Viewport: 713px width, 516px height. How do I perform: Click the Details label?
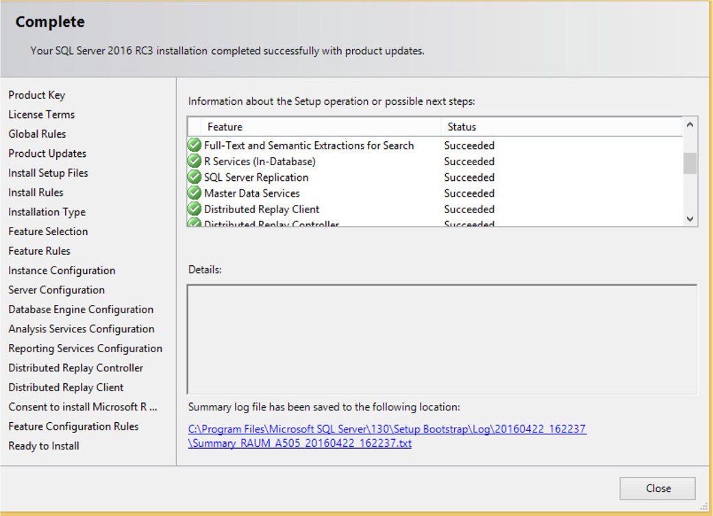coord(205,270)
